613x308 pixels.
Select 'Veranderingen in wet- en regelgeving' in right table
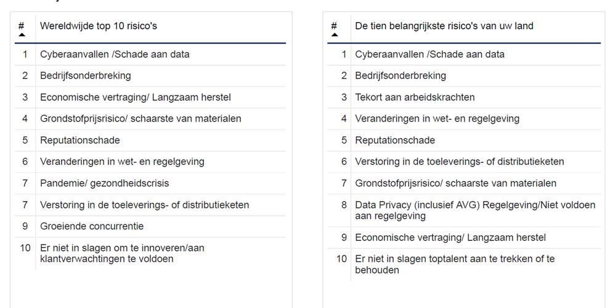[437, 119]
